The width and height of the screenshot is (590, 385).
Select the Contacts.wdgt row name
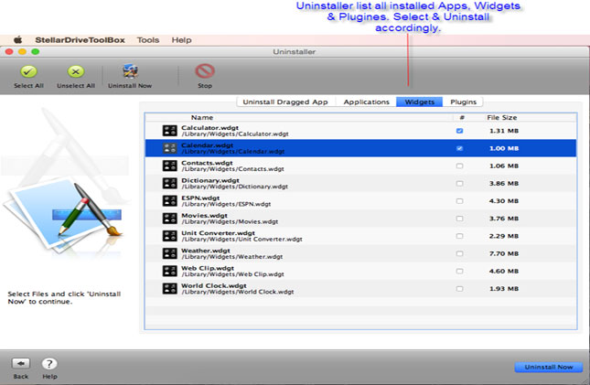[207, 163]
